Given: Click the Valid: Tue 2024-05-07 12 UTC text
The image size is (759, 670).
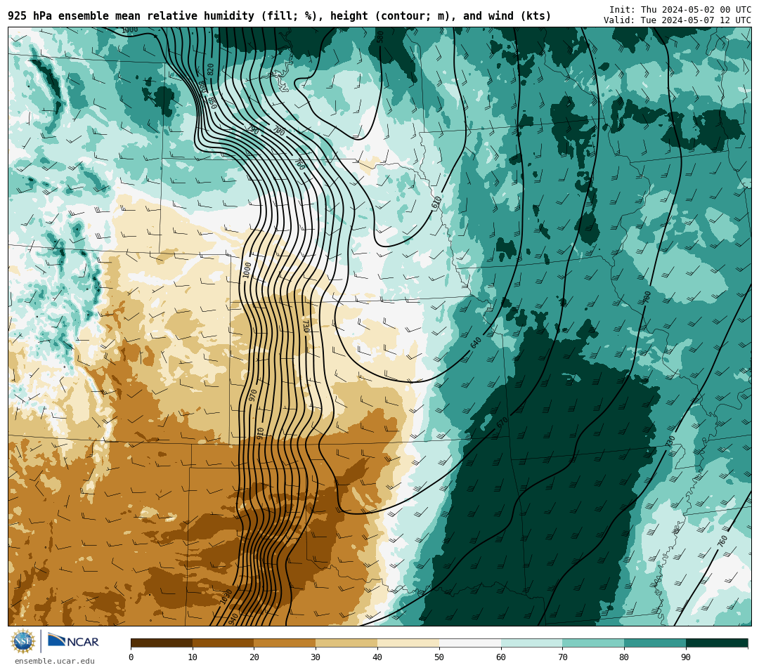Looking at the screenshot, I should tap(677, 20).
